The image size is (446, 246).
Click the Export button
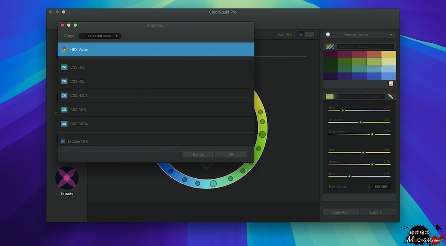[377, 212]
